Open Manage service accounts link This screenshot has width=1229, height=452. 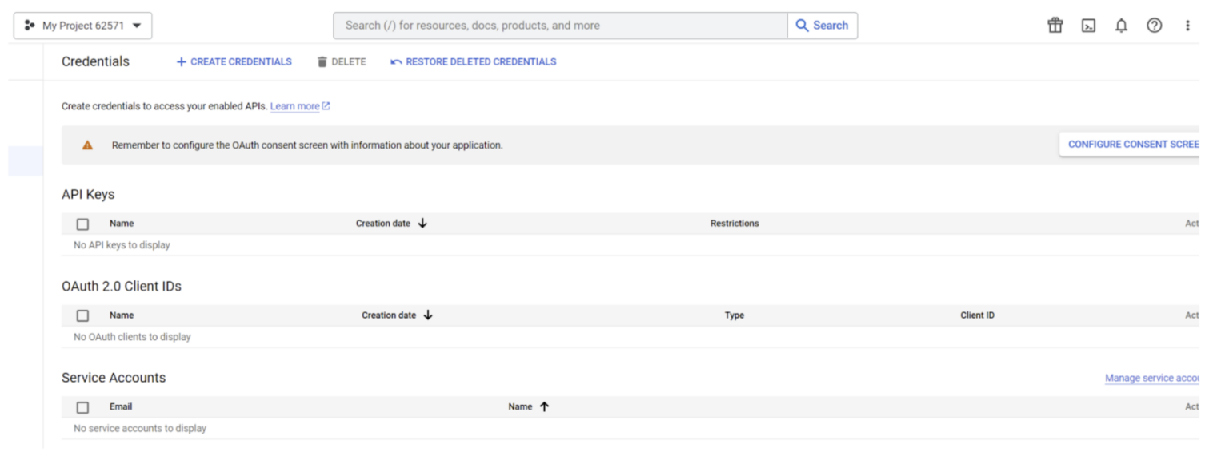(1151, 378)
